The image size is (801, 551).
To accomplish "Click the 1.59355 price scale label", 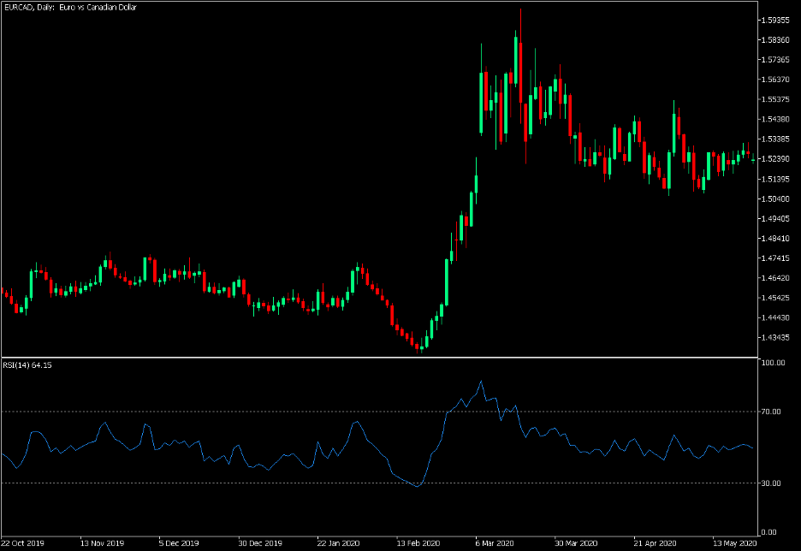I will pyautogui.click(x=777, y=20).
